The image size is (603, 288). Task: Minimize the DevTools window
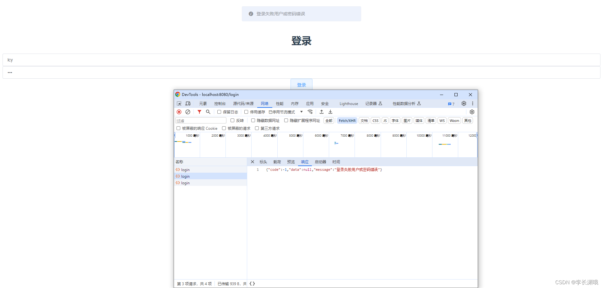coord(442,95)
